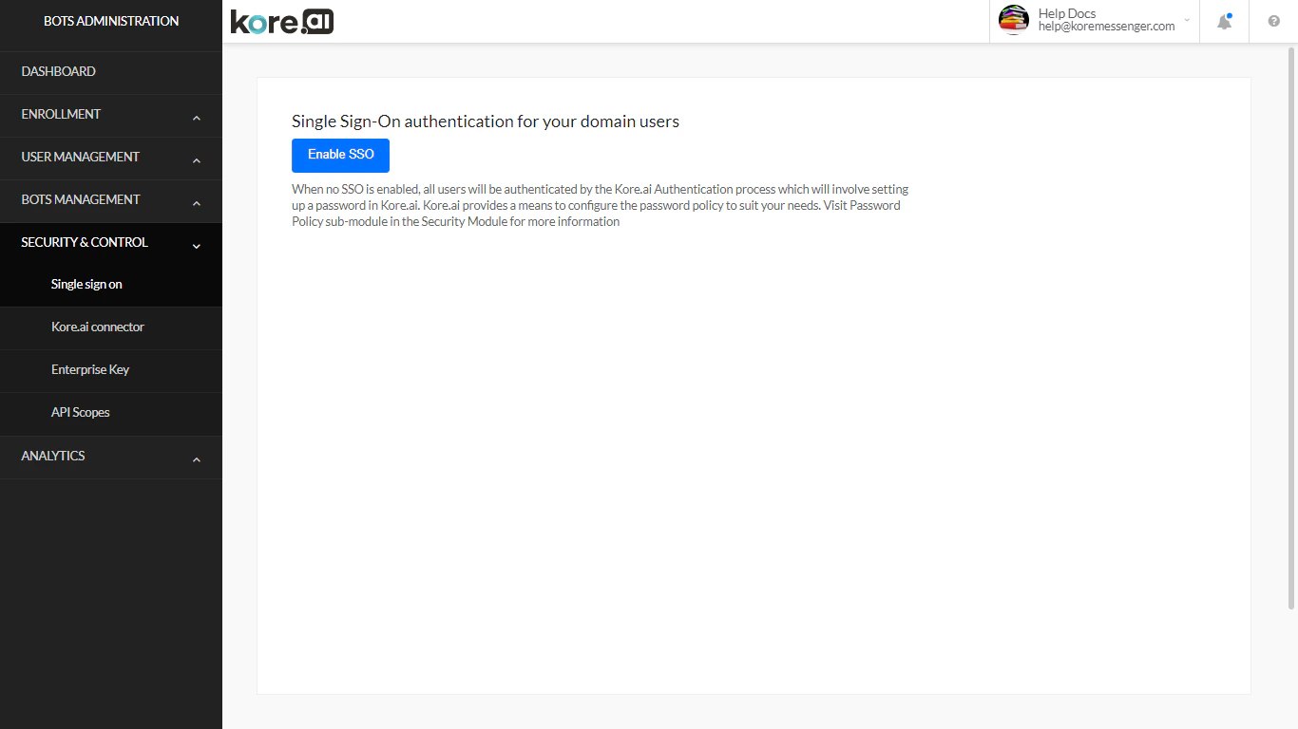Click the Enable SSO button
Viewport: 1298px width, 729px height.
(x=340, y=155)
